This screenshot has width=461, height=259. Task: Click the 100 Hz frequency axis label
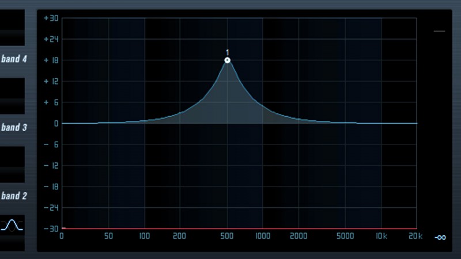click(x=145, y=236)
